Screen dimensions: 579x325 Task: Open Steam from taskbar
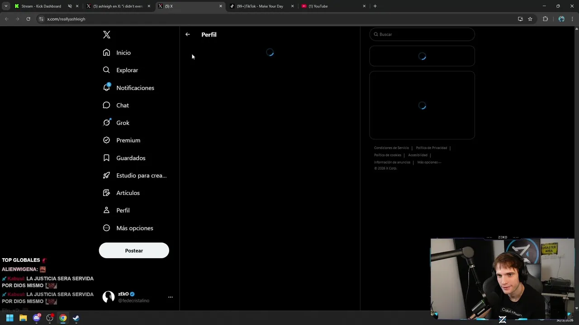[x=76, y=318]
